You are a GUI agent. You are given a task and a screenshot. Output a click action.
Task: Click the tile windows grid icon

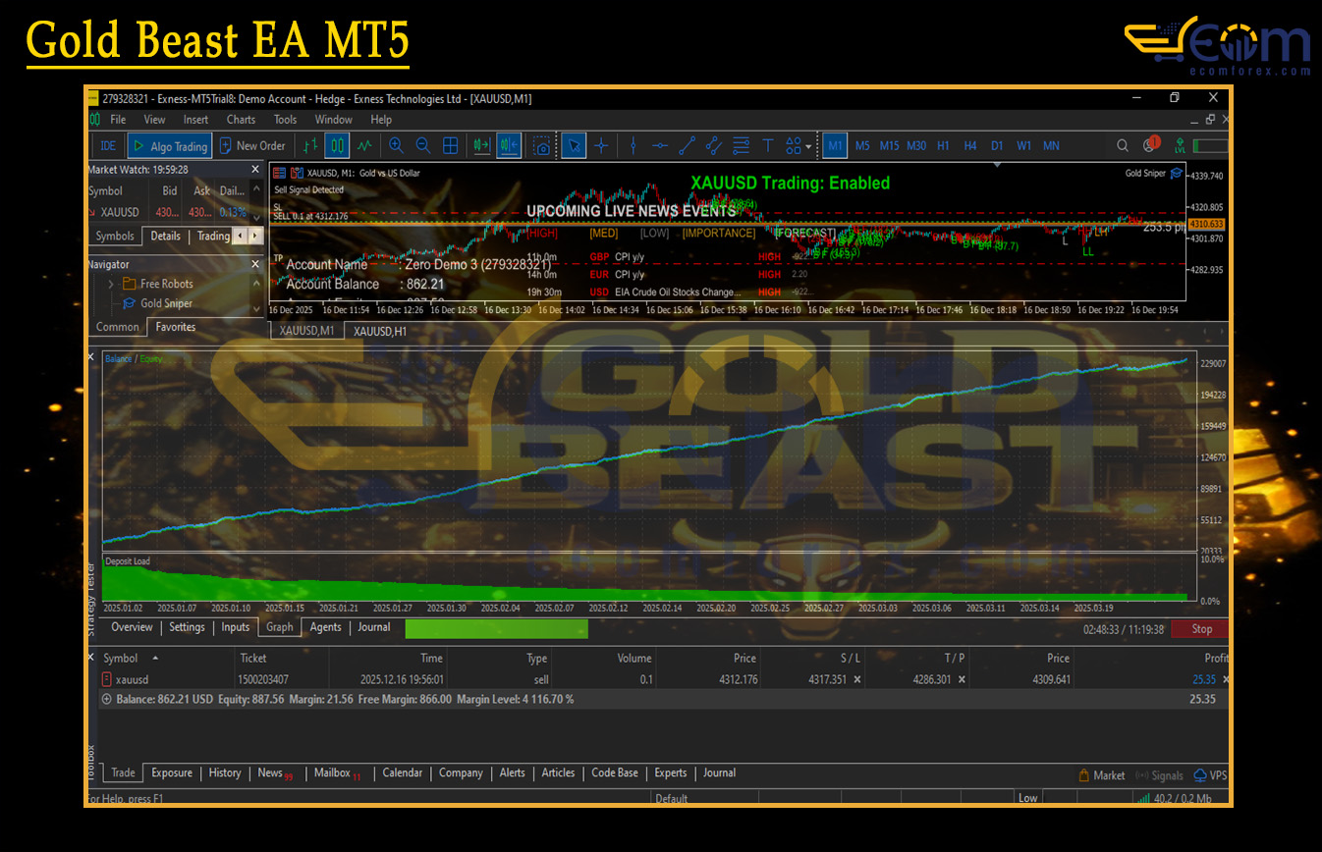451,146
